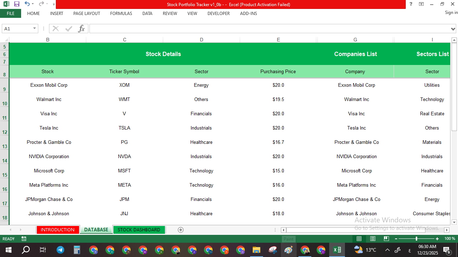Open File Explorer from the taskbar
Screen dimensions: 458x257
pos(256,250)
